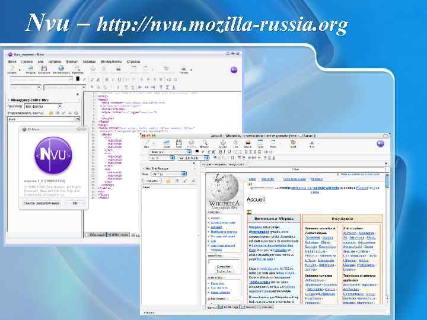The height and width of the screenshot is (320, 427).
Task: Open the 'All files' view dropdown
Action: click(169, 174)
